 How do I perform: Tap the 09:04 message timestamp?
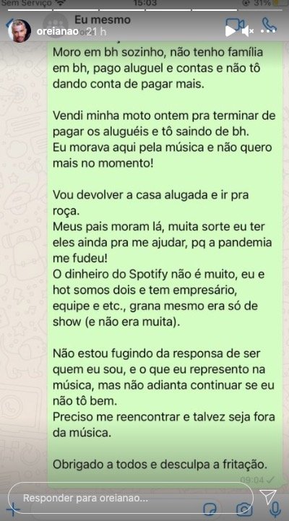(x=251, y=480)
